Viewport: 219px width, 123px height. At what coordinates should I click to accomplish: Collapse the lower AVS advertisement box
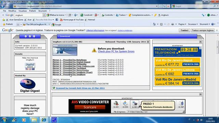coord(201,94)
